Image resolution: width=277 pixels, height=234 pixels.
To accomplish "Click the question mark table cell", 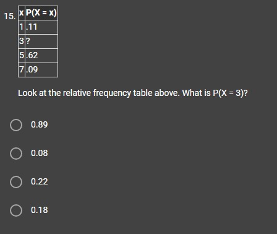I will [x=41, y=41].
